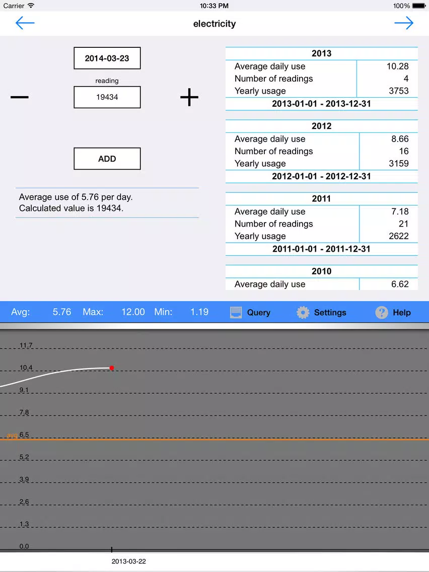This screenshot has width=429, height=572.
Task: Open the Help question mark icon
Action: (x=382, y=312)
